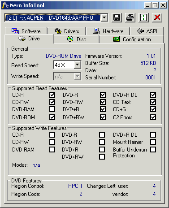Click the Region Code value 2
The width and height of the screenshot is (169, 208).
(x=81, y=194)
